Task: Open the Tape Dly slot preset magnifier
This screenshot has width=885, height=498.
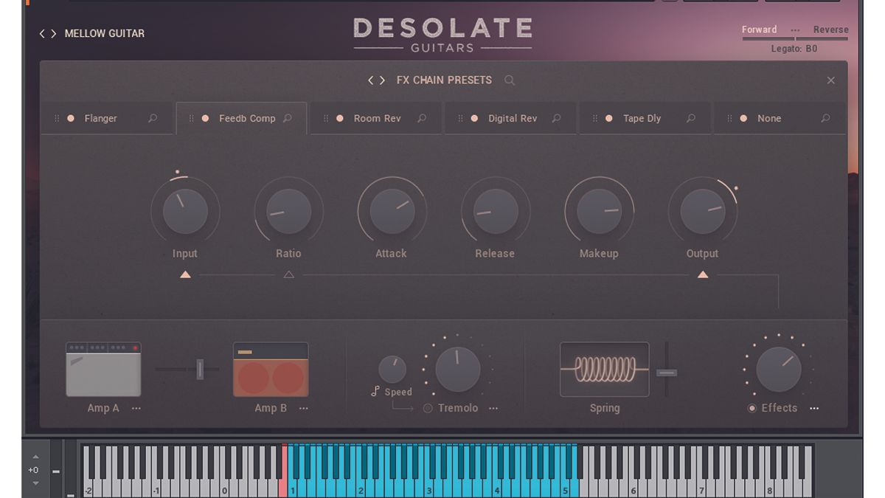Action: (x=691, y=118)
